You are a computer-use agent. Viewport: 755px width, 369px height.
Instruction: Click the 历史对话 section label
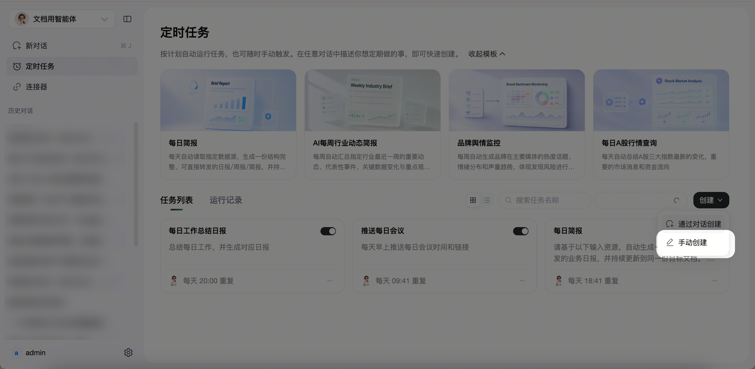[x=21, y=111]
